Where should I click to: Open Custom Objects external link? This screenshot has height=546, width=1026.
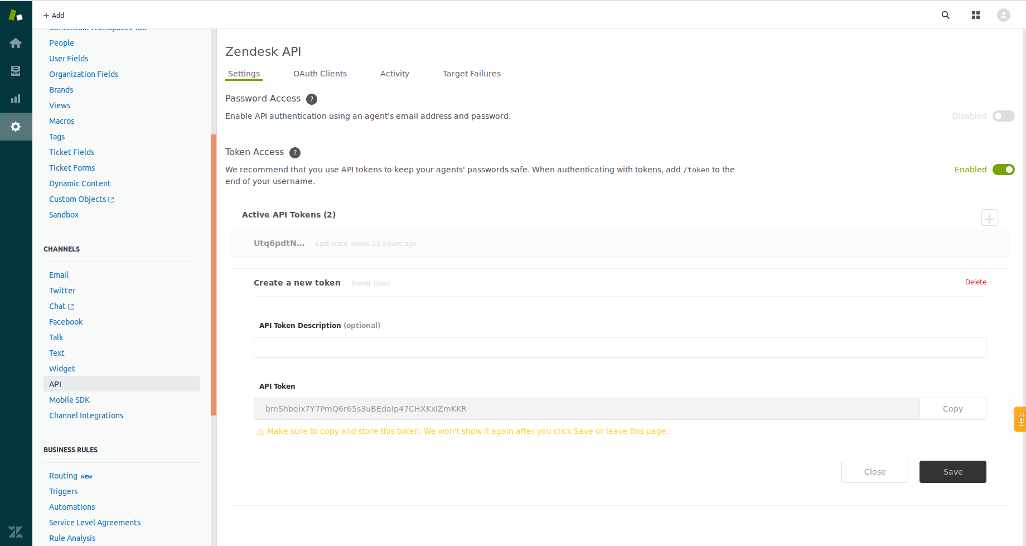(81, 199)
